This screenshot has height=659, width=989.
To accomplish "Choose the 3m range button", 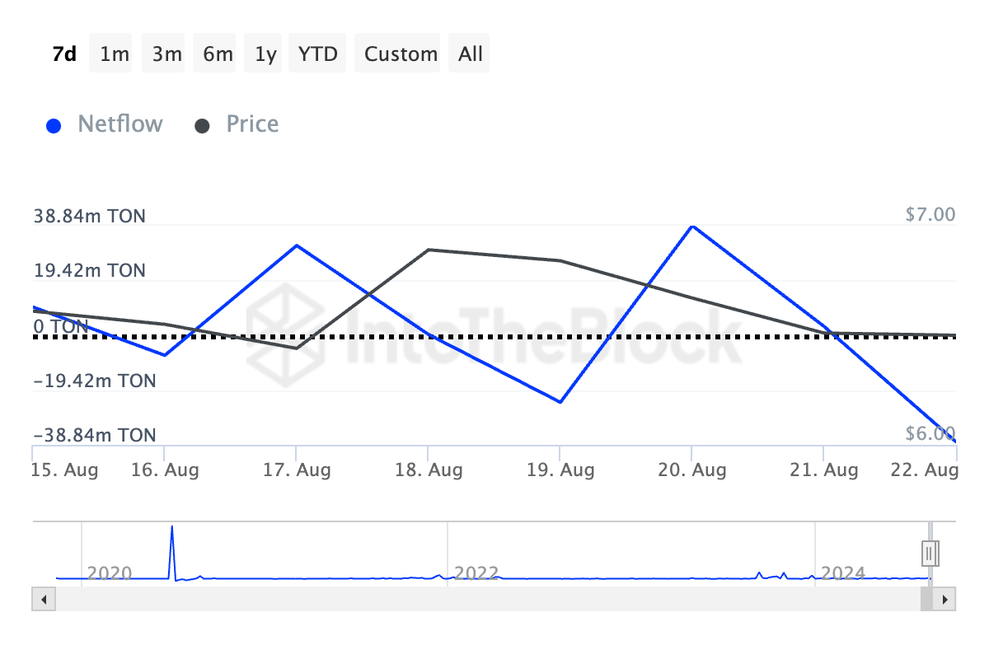I will point(166,54).
